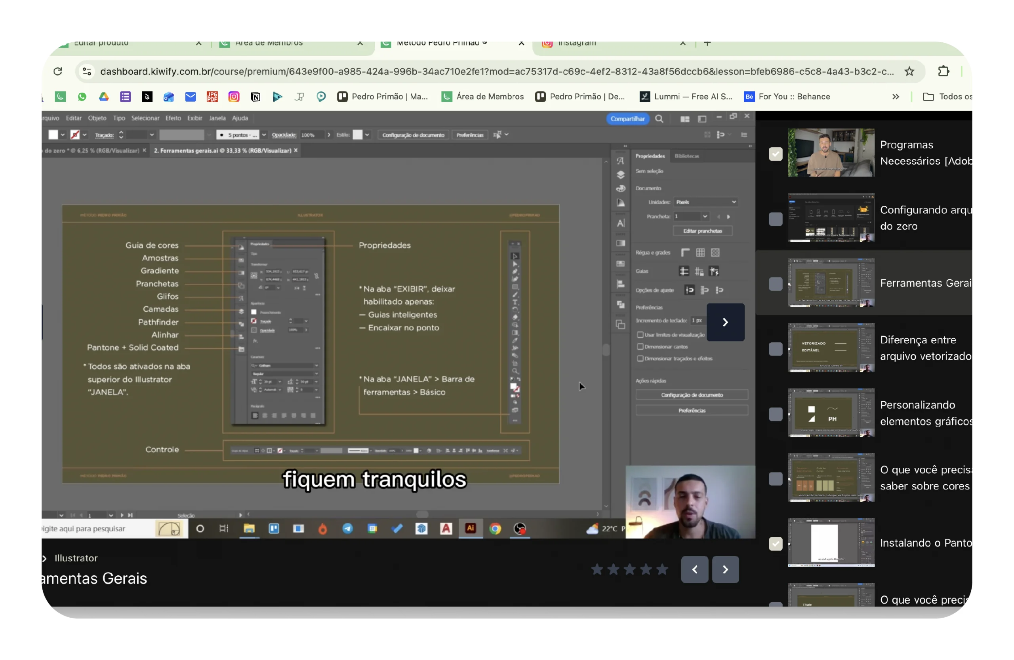Check the Personalizando elementos gráficos lesson box
The image size is (1014, 660).
(776, 414)
